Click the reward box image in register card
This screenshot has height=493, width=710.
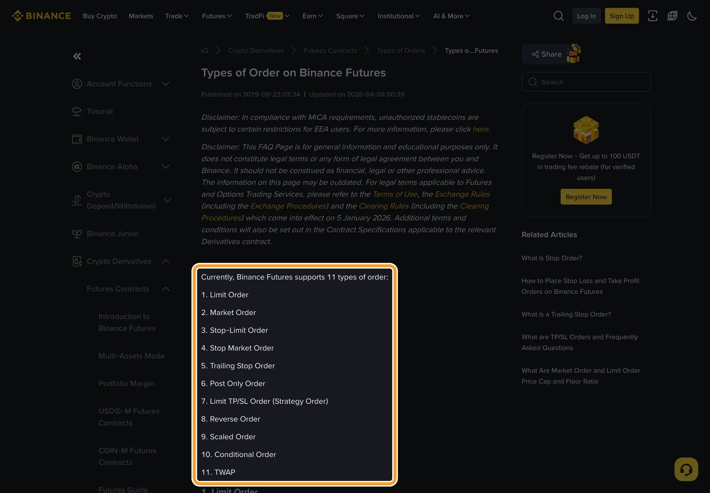(x=586, y=130)
